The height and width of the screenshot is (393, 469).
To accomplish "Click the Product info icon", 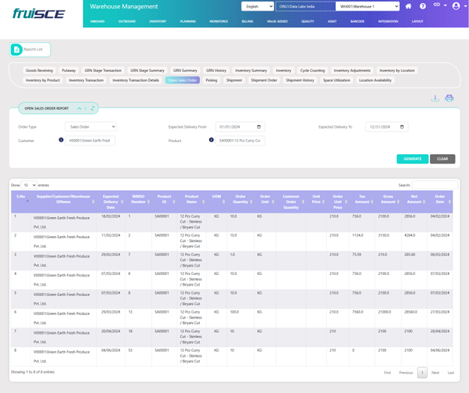I will click(x=211, y=140).
